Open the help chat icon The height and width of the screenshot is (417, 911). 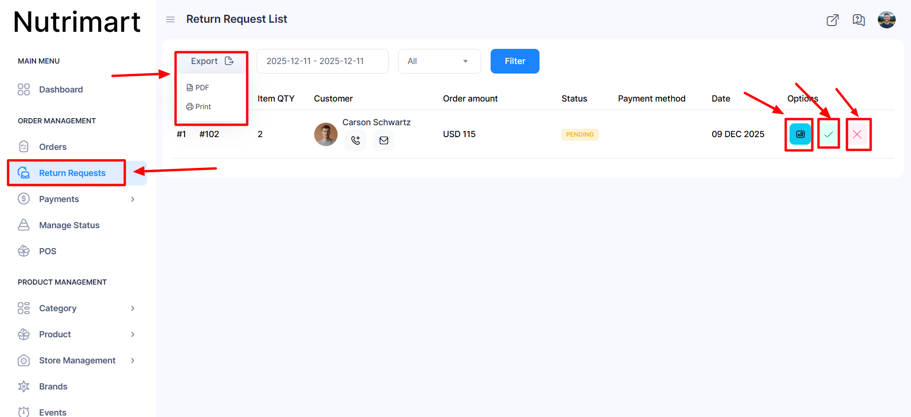click(858, 20)
